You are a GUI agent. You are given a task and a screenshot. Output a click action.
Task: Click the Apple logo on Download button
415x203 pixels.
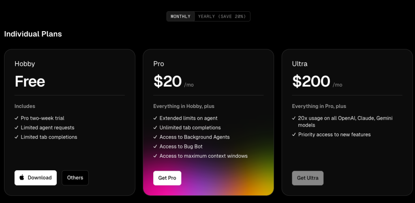[x=22, y=178]
